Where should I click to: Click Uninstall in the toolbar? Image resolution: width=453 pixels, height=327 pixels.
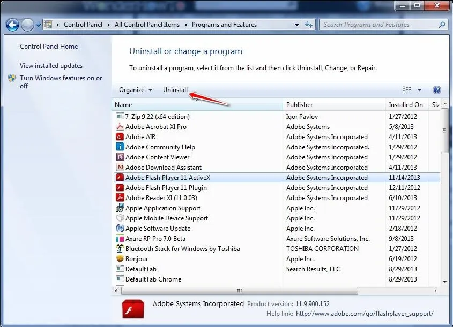[175, 90]
